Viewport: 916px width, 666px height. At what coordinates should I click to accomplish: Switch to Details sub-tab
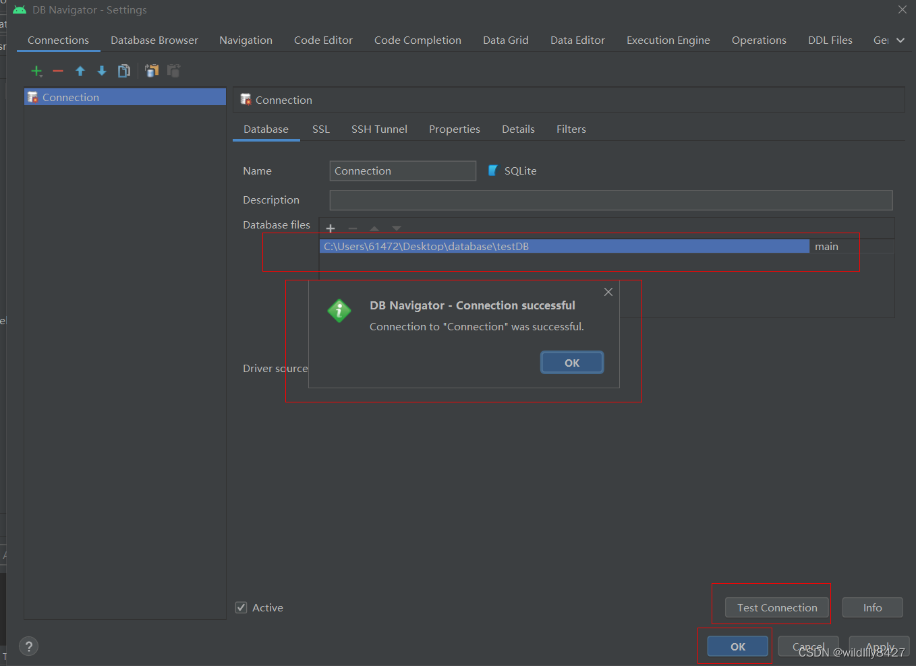pos(518,129)
